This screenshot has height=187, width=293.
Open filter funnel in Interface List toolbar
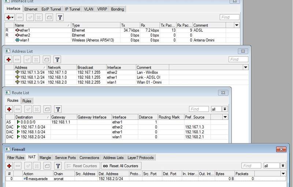click(x=60, y=18)
